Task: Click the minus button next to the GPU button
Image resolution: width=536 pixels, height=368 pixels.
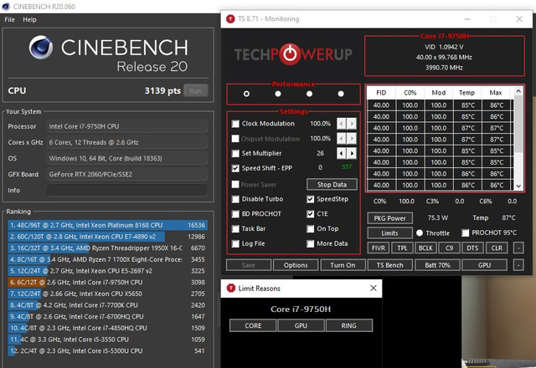Action: pos(519,265)
